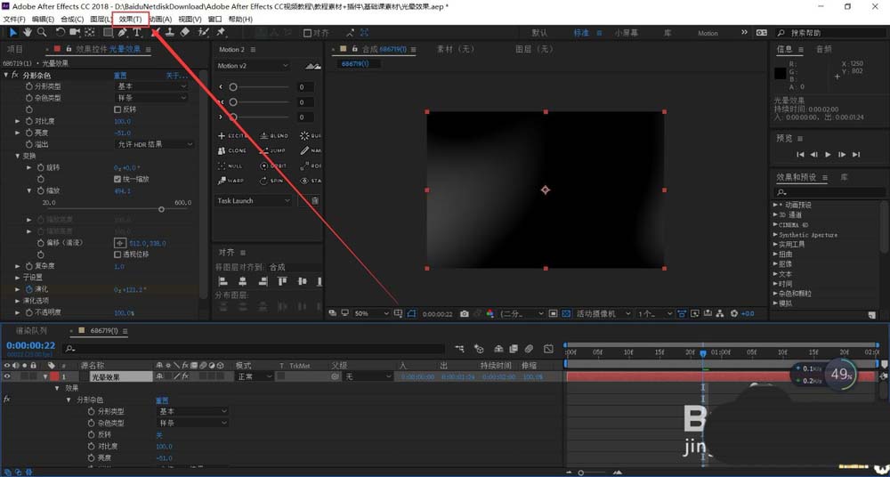
Task: Click the first Motion 2 slider knob
Action: [232, 87]
